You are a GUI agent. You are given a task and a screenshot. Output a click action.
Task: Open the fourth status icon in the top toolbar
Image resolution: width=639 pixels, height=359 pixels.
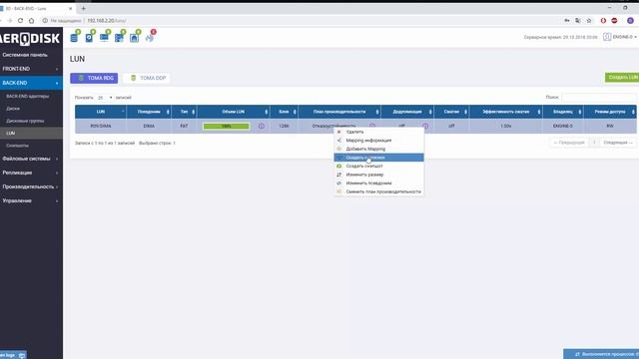click(x=119, y=38)
